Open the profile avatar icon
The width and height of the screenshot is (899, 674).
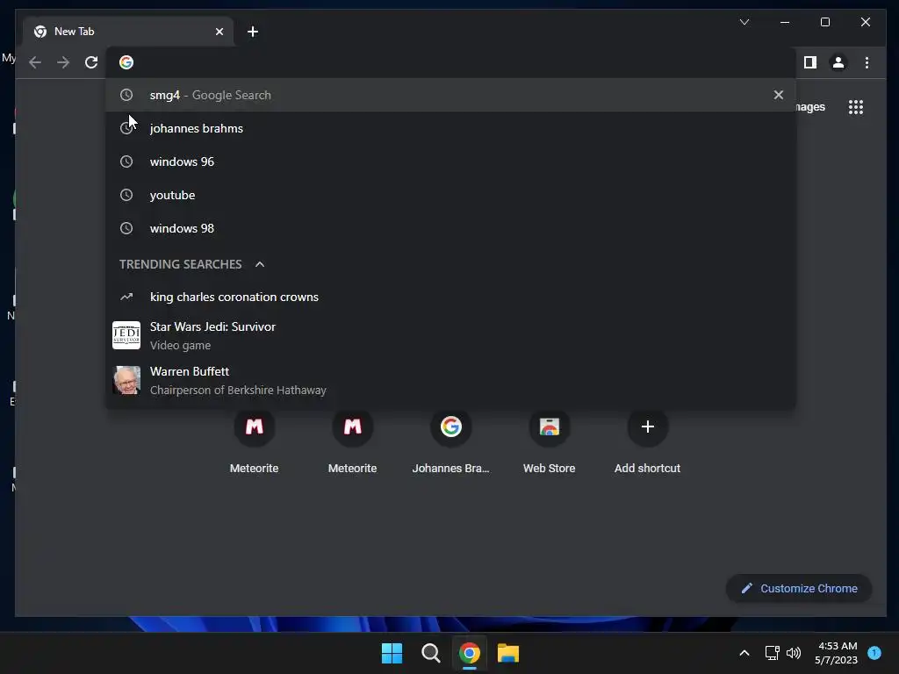coord(838,62)
